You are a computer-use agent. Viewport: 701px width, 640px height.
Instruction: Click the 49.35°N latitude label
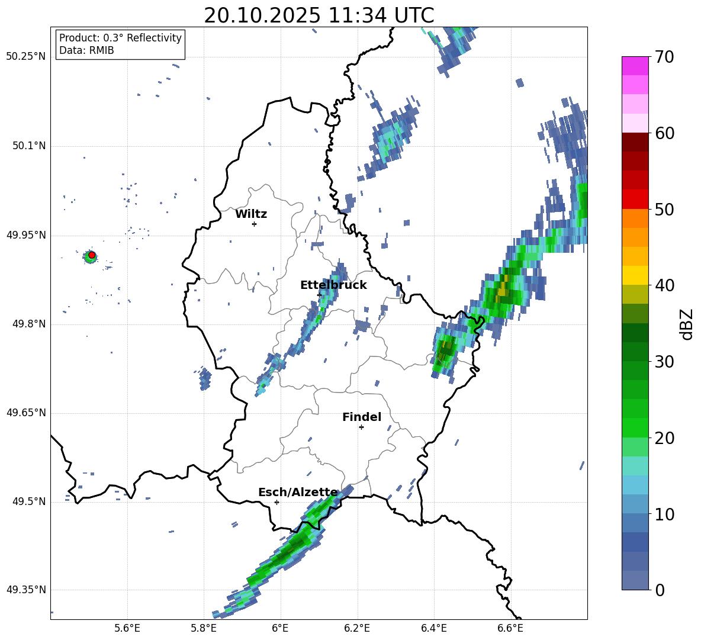(26, 590)
